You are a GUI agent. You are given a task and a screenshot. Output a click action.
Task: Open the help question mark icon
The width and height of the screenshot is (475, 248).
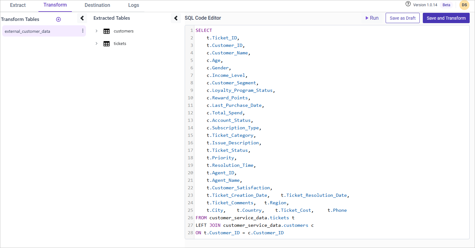[x=408, y=4]
